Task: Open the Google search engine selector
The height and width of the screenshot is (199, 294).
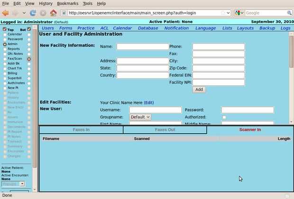Action: (x=239, y=13)
